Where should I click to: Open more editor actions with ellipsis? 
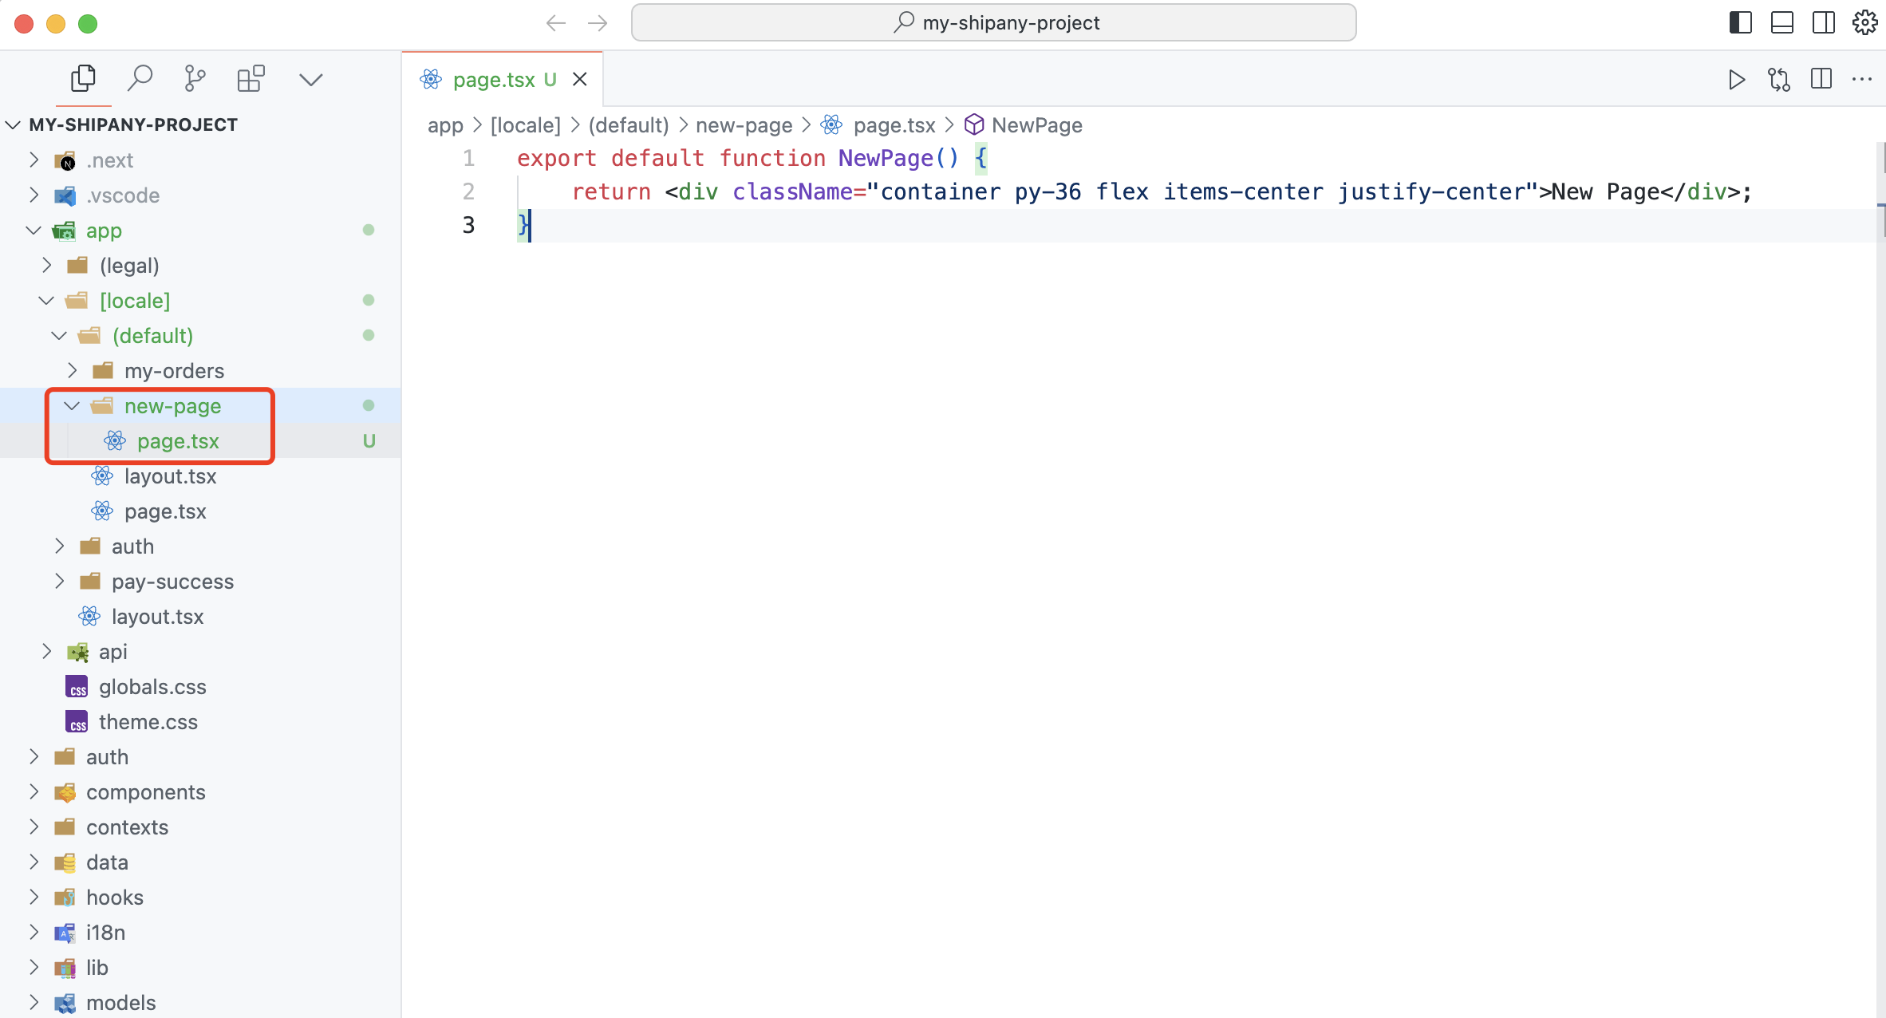click(x=1864, y=79)
